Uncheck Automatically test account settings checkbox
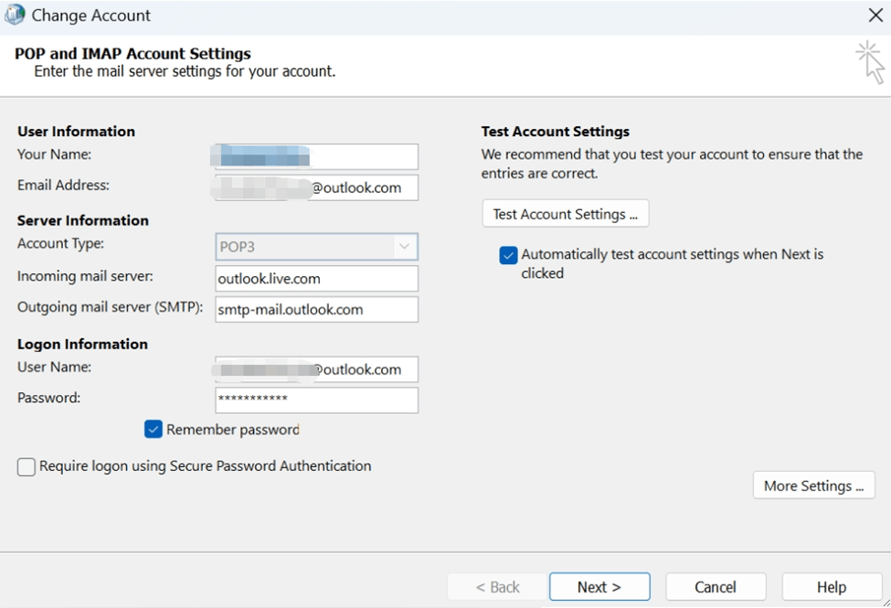The width and height of the screenshot is (891, 608). point(508,255)
